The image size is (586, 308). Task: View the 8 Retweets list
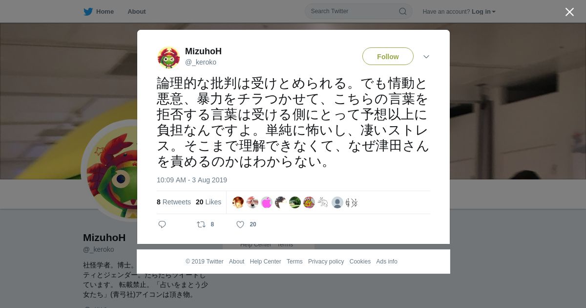174,202
